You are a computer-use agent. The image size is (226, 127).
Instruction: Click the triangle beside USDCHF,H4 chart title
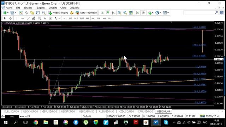[3, 23]
